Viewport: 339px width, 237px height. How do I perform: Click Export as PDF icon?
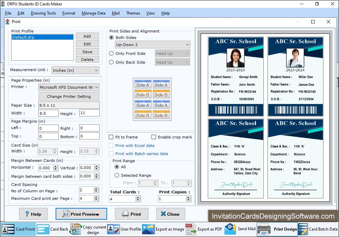point(191,229)
